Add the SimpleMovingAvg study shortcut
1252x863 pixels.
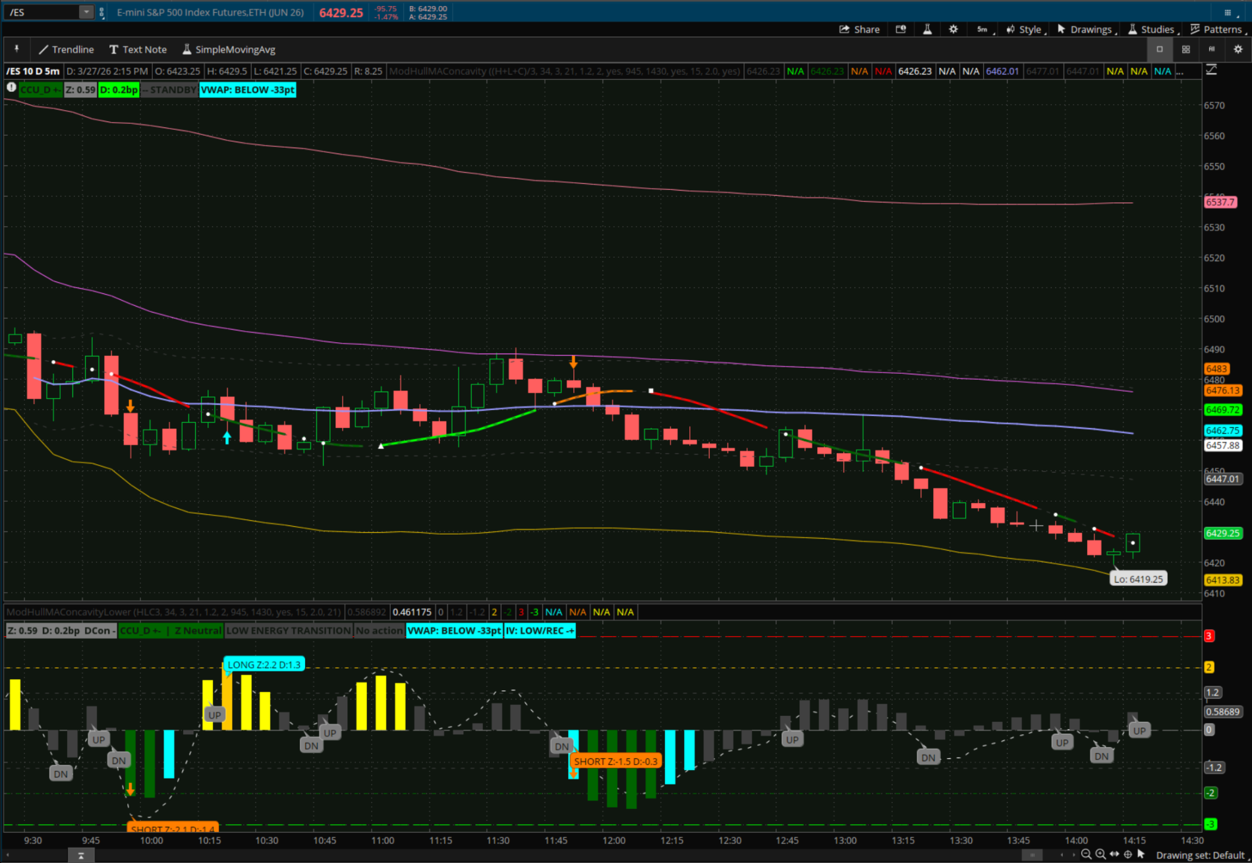click(229, 49)
